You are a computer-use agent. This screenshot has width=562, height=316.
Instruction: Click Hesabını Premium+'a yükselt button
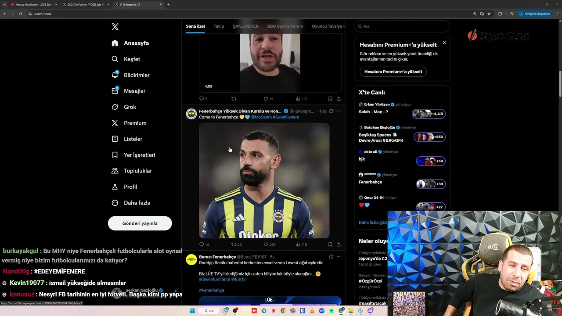(393, 72)
